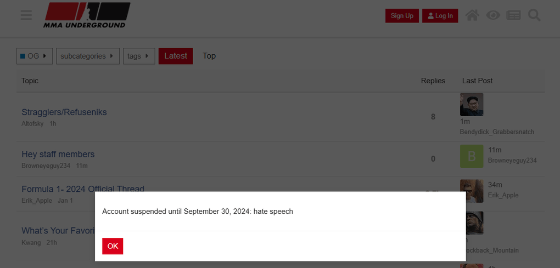Click the green B avatar
The image size is (560, 268).
tap(472, 156)
